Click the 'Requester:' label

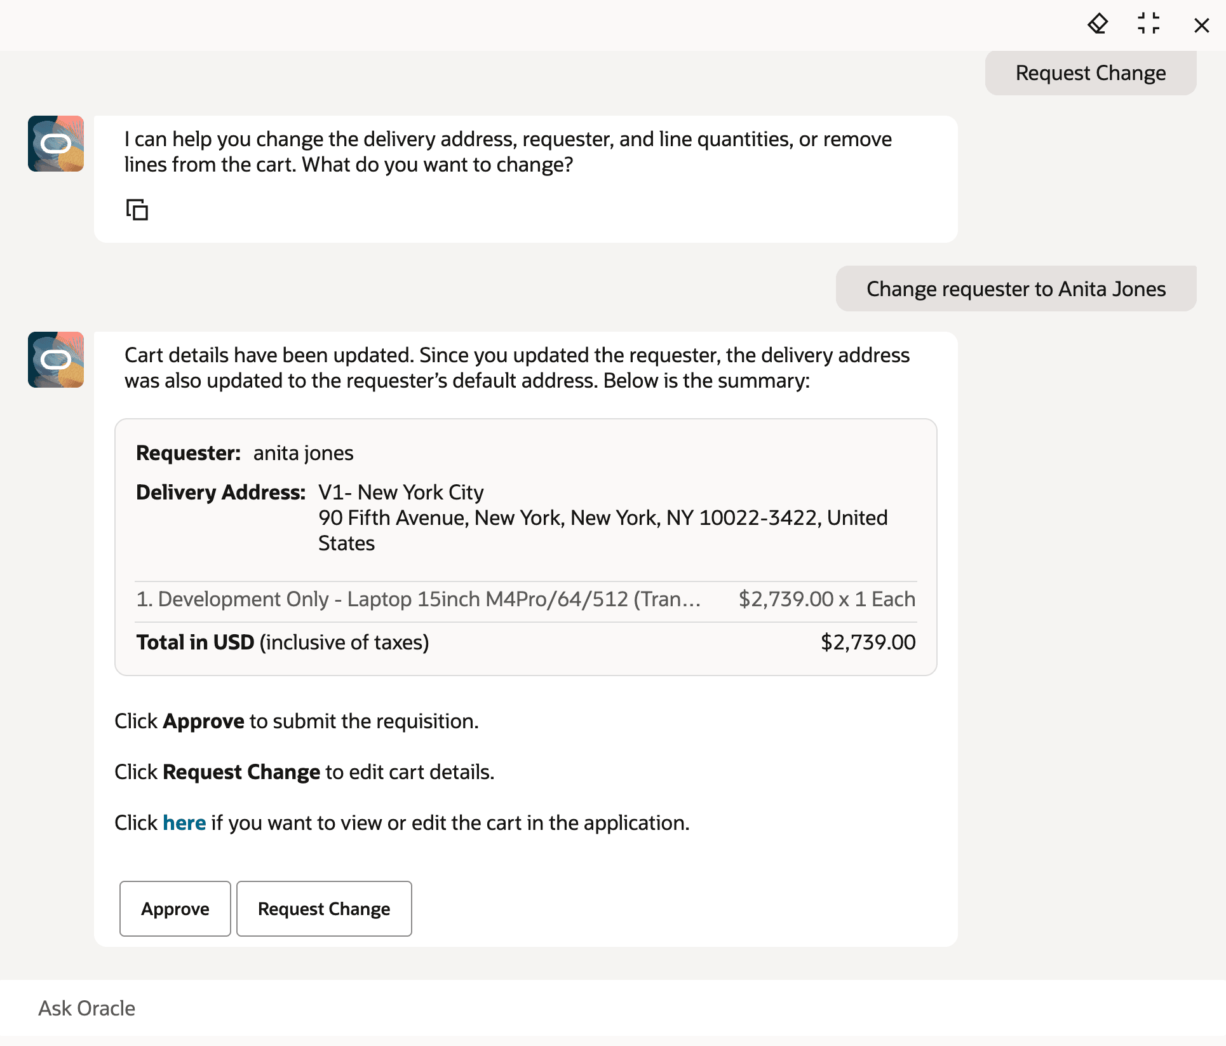[x=189, y=453]
